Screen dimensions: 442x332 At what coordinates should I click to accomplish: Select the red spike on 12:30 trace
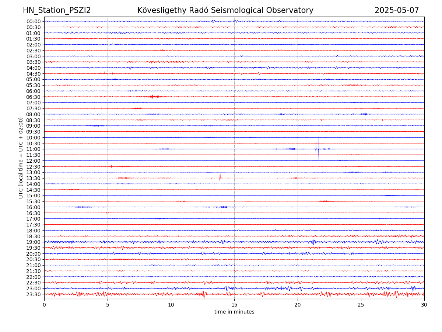tap(111, 166)
